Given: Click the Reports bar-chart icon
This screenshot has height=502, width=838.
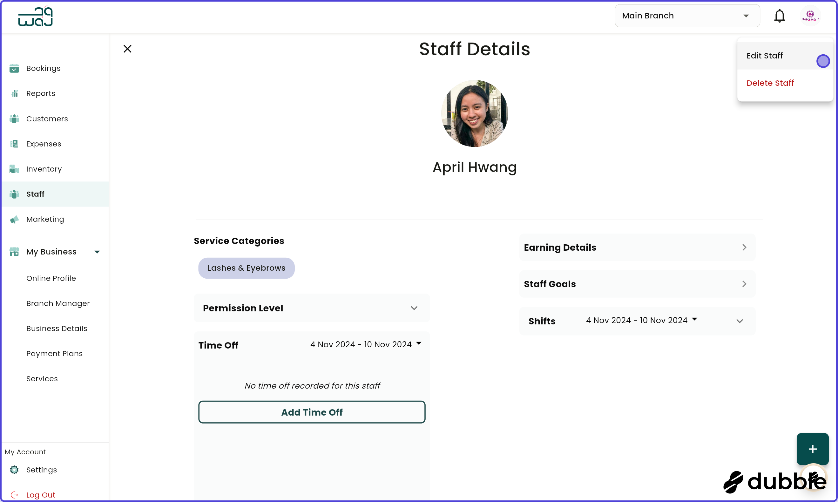Looking at the screenshot, I should 15,93.
